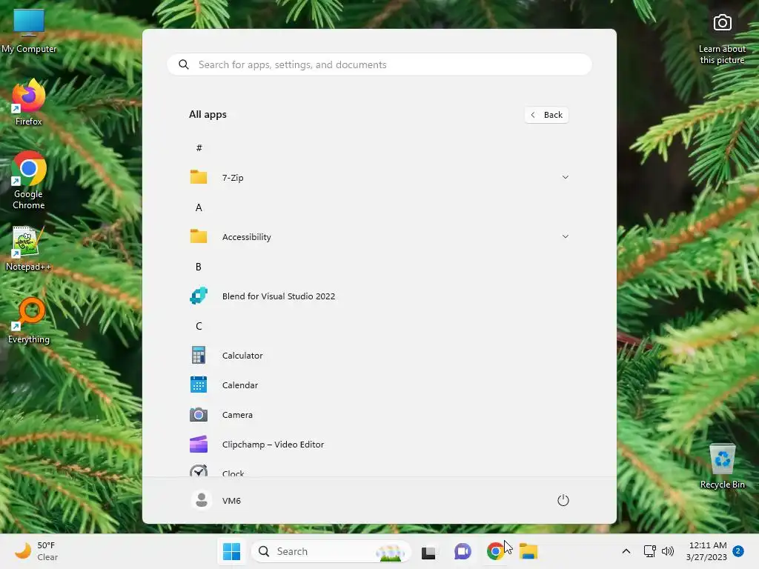Screen dimensions: 759x569
Task: Select the Notepad++ desktop shortcut
Action: click(x=28, y=249)
